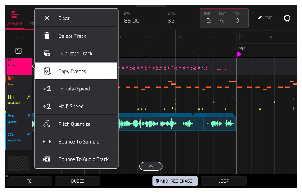Add a new track with plus button
The width and height of the screenshot is (302, 193).
pos(18,164)
